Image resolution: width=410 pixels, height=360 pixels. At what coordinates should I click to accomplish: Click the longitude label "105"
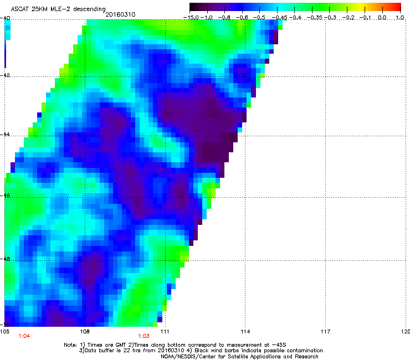(x=5, y=332)
